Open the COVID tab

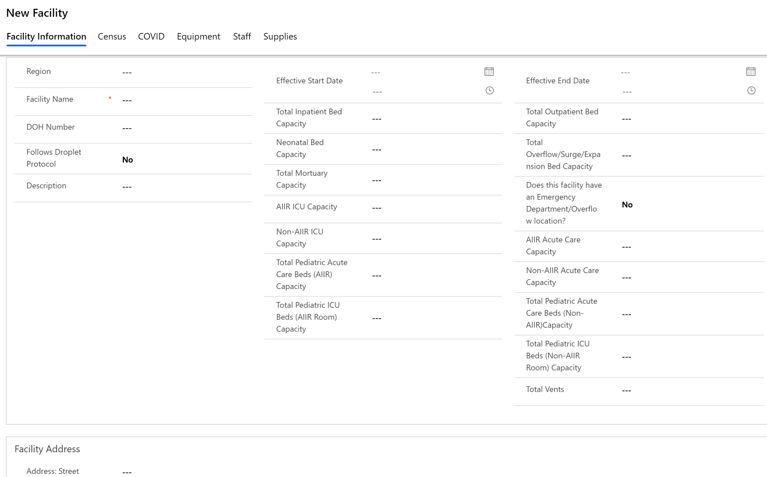click(151, 36)
